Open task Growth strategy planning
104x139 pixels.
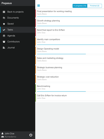click(x=70, y=23)
